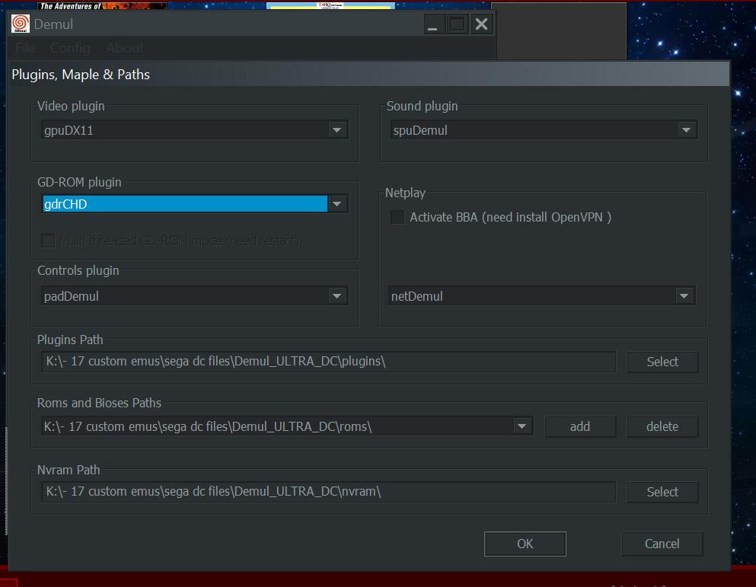756x587 pixels.
Task: Choose Select button for Nvram Path
Action: 662,492
